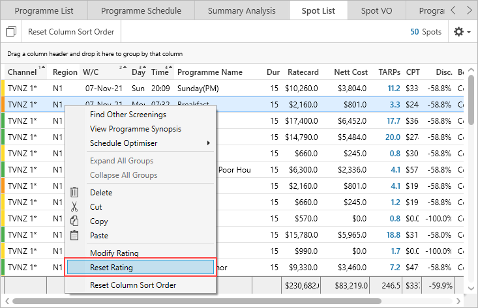Sort by the W/C column header
This screenshot has width=478, height=308.
(x=91, y=72)
